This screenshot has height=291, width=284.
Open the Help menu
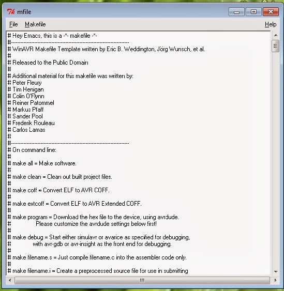[271, 24]
